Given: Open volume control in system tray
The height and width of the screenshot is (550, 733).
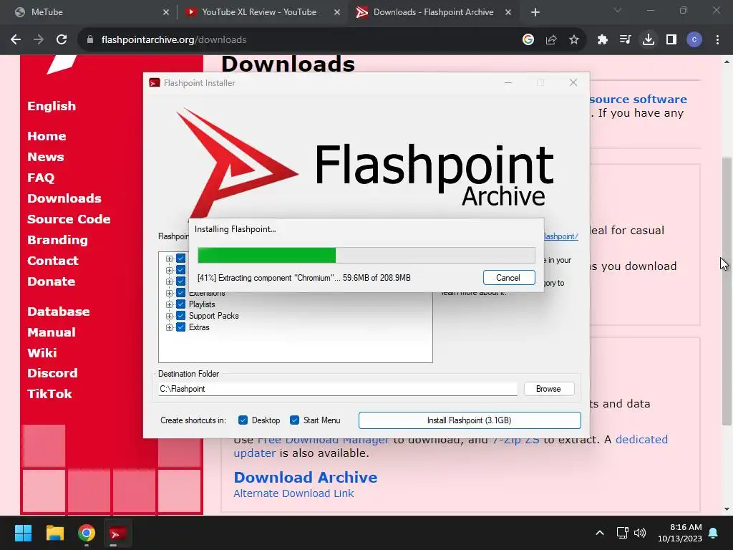Looking at the screenshot, I should 640,533.
